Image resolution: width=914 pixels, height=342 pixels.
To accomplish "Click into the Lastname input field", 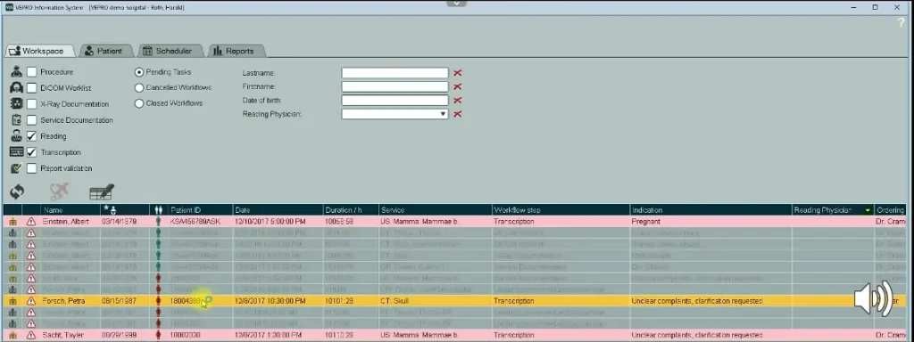I will coord(395,73).
